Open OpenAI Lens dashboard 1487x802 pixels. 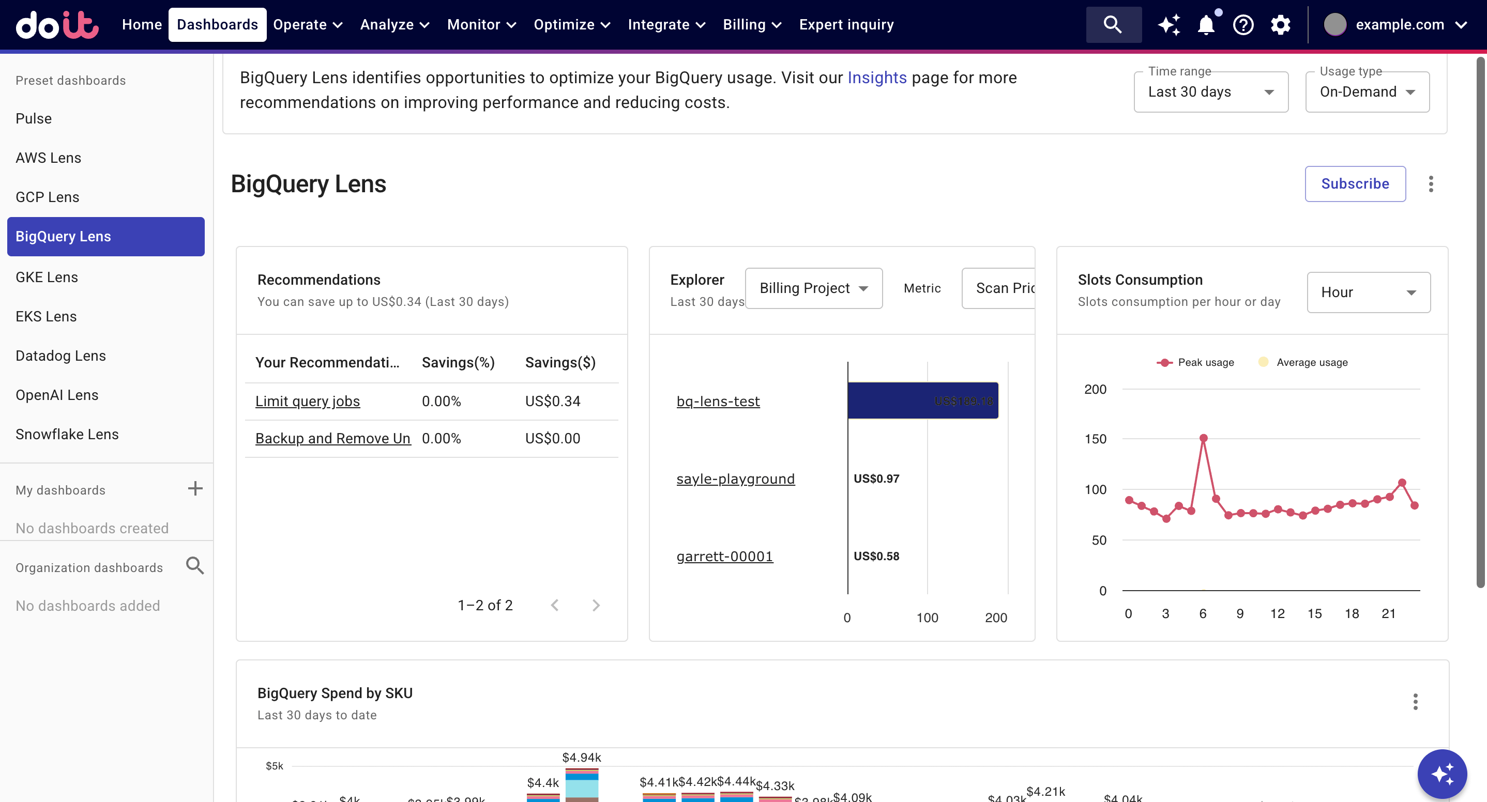(57, 395)
